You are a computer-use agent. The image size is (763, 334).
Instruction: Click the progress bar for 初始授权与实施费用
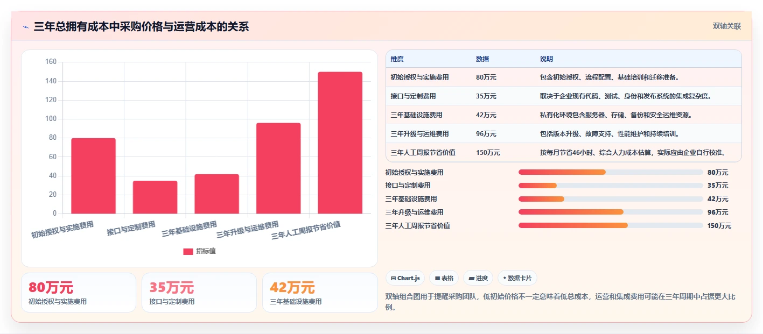tap(611, 172)
